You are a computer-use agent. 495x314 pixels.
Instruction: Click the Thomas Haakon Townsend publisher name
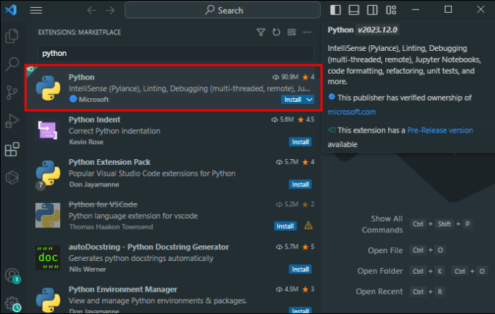coord(110,227)
